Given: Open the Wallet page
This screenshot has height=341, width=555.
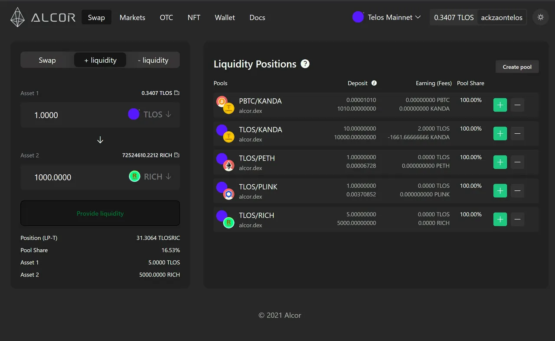Looking at the screenshot, I should (225, 17).
